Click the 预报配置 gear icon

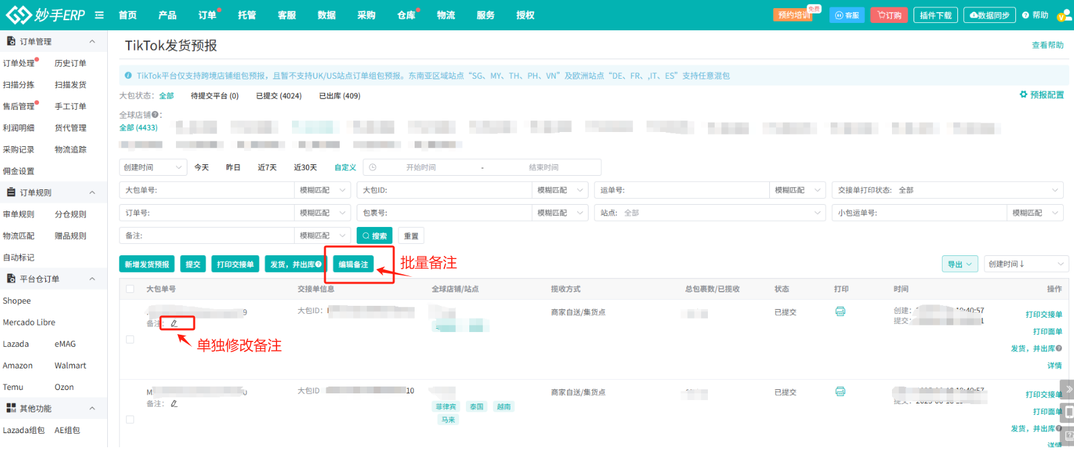pyautogui.click(x=1023, y=94)
